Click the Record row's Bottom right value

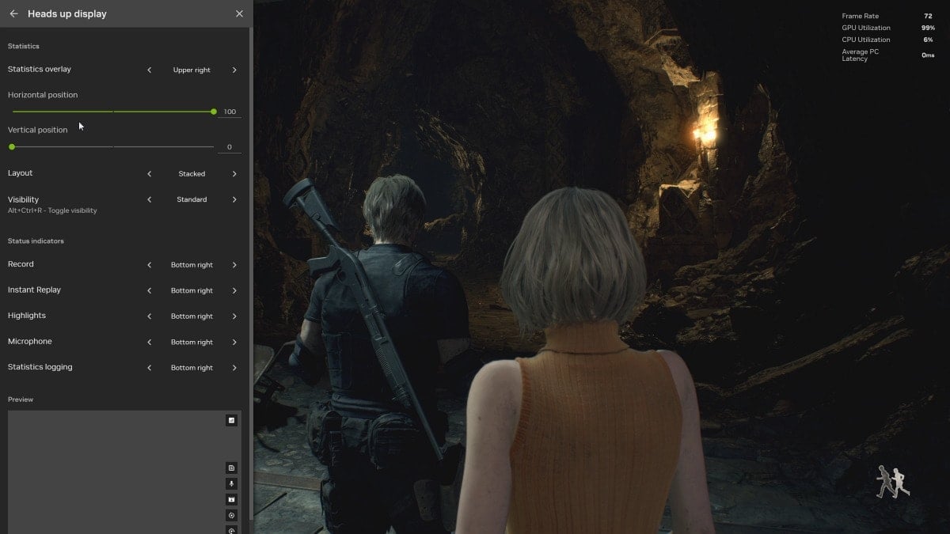(x=192, y=265)
